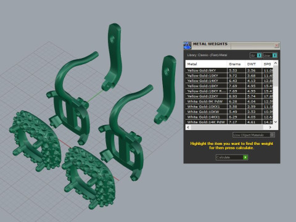Click the horizontal scroll left arrow
The width and height of the screenshot is (296, 222).
[188, 127]
